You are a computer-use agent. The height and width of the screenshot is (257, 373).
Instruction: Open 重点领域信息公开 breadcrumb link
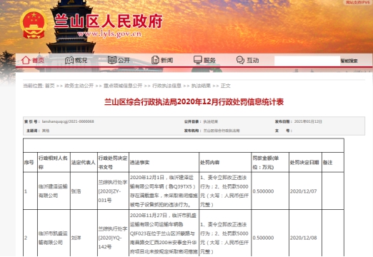123,86
